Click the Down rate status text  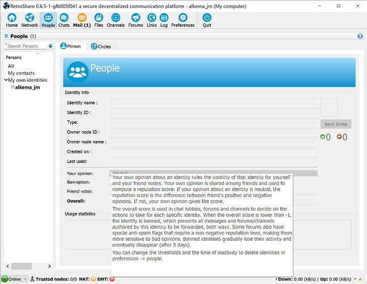(297, 279)
